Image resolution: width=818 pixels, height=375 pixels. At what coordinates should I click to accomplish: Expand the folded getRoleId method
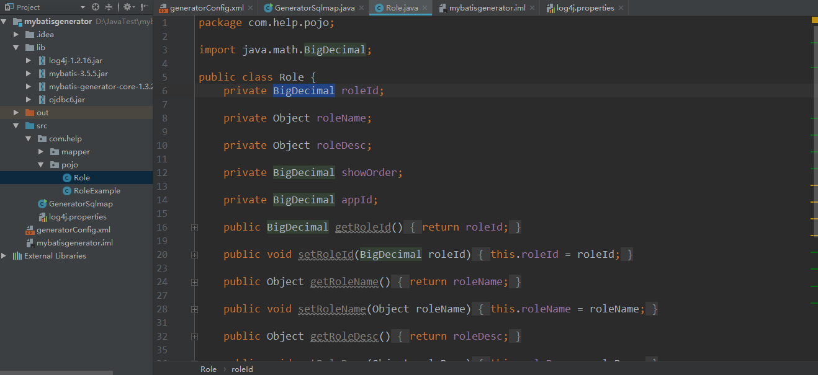pos(194,227)
